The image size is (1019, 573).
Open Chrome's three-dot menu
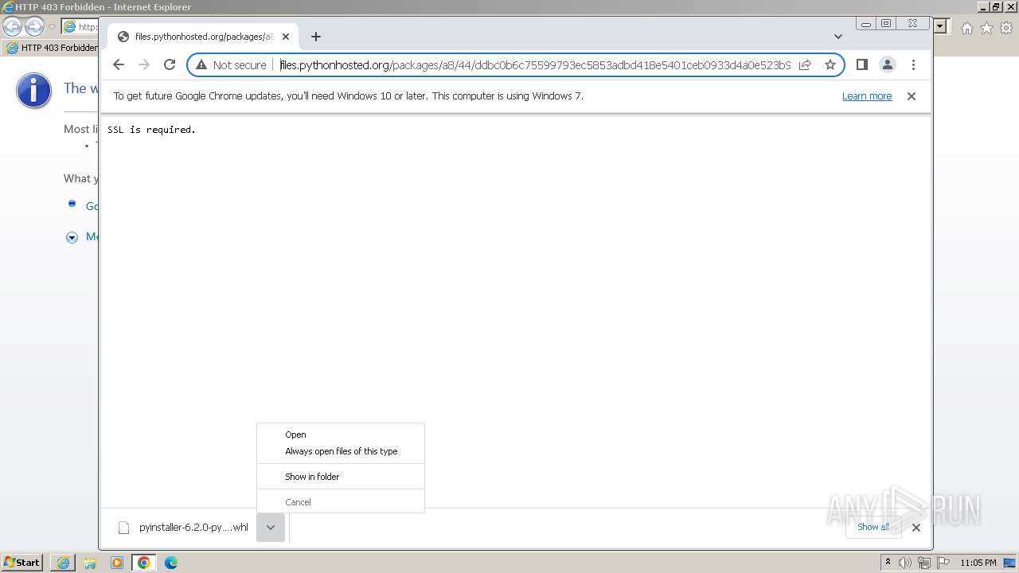[x=913, y=65]
